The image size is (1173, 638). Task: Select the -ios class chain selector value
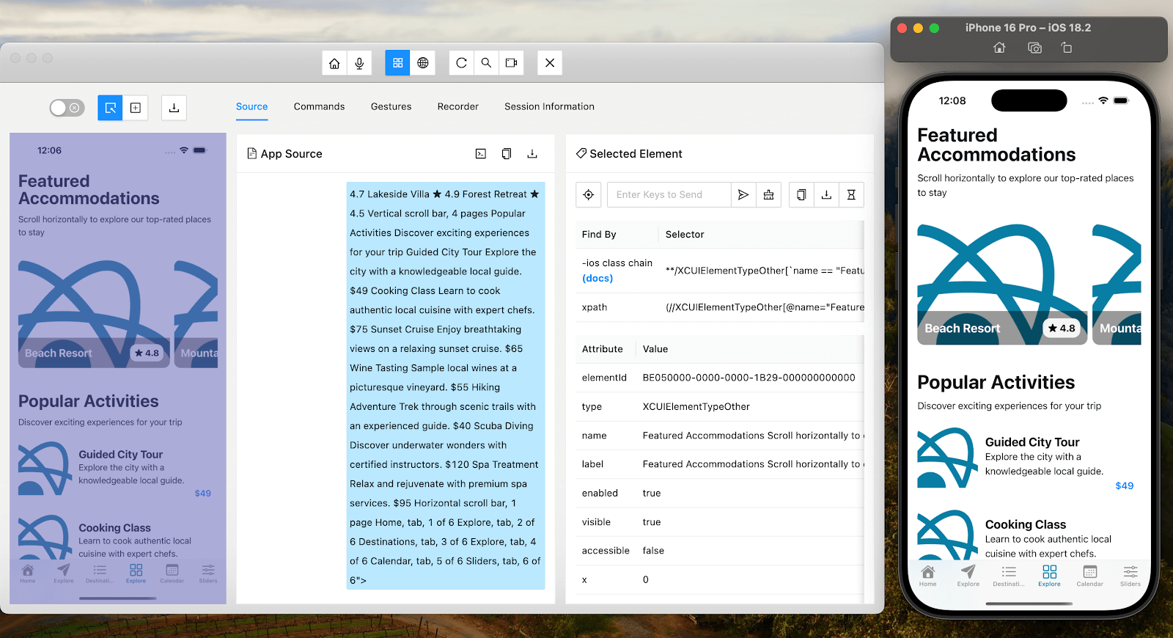tap(765, 271)
